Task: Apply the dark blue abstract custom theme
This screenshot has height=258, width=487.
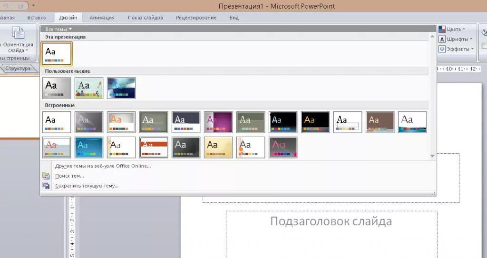Action: (x=121, y=88)
